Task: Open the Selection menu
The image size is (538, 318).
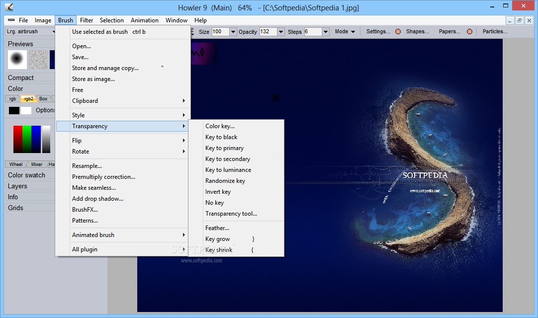Action: click(x=111, y=20)
